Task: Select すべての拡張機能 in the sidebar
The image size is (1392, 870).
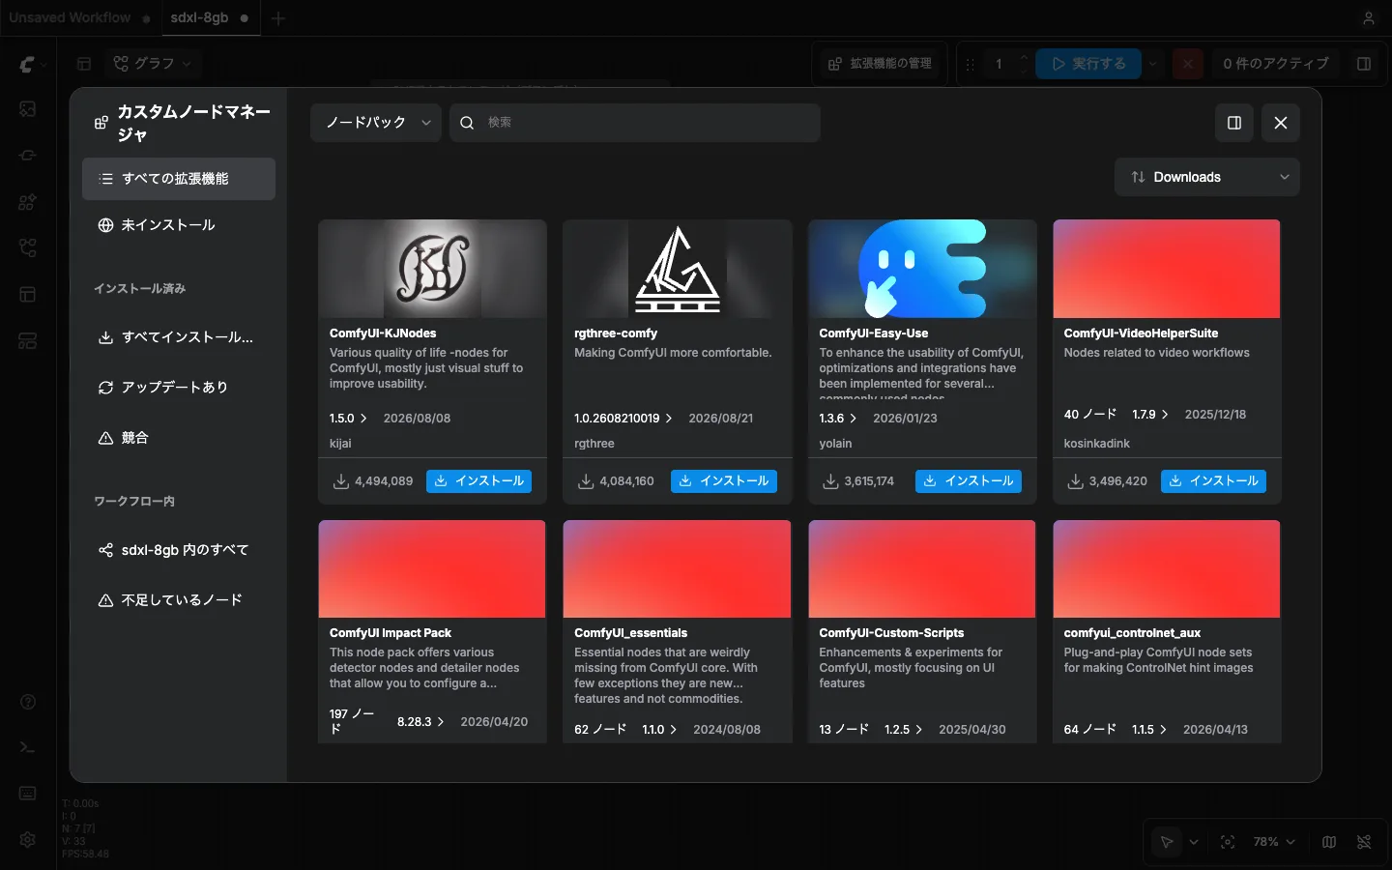Action: pos(179,179)
